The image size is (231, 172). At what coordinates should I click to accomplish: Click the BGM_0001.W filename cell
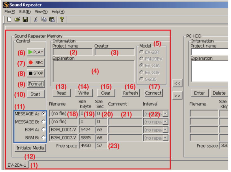63,130
